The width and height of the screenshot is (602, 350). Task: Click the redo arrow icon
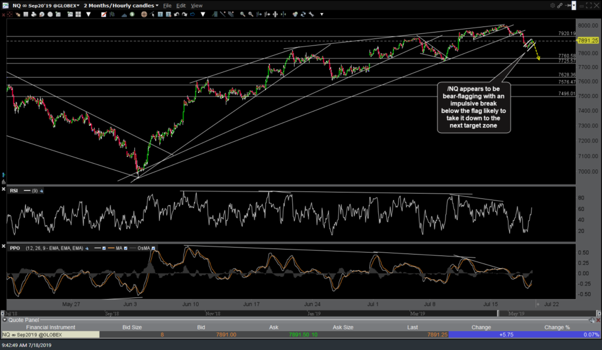point(184,14)
